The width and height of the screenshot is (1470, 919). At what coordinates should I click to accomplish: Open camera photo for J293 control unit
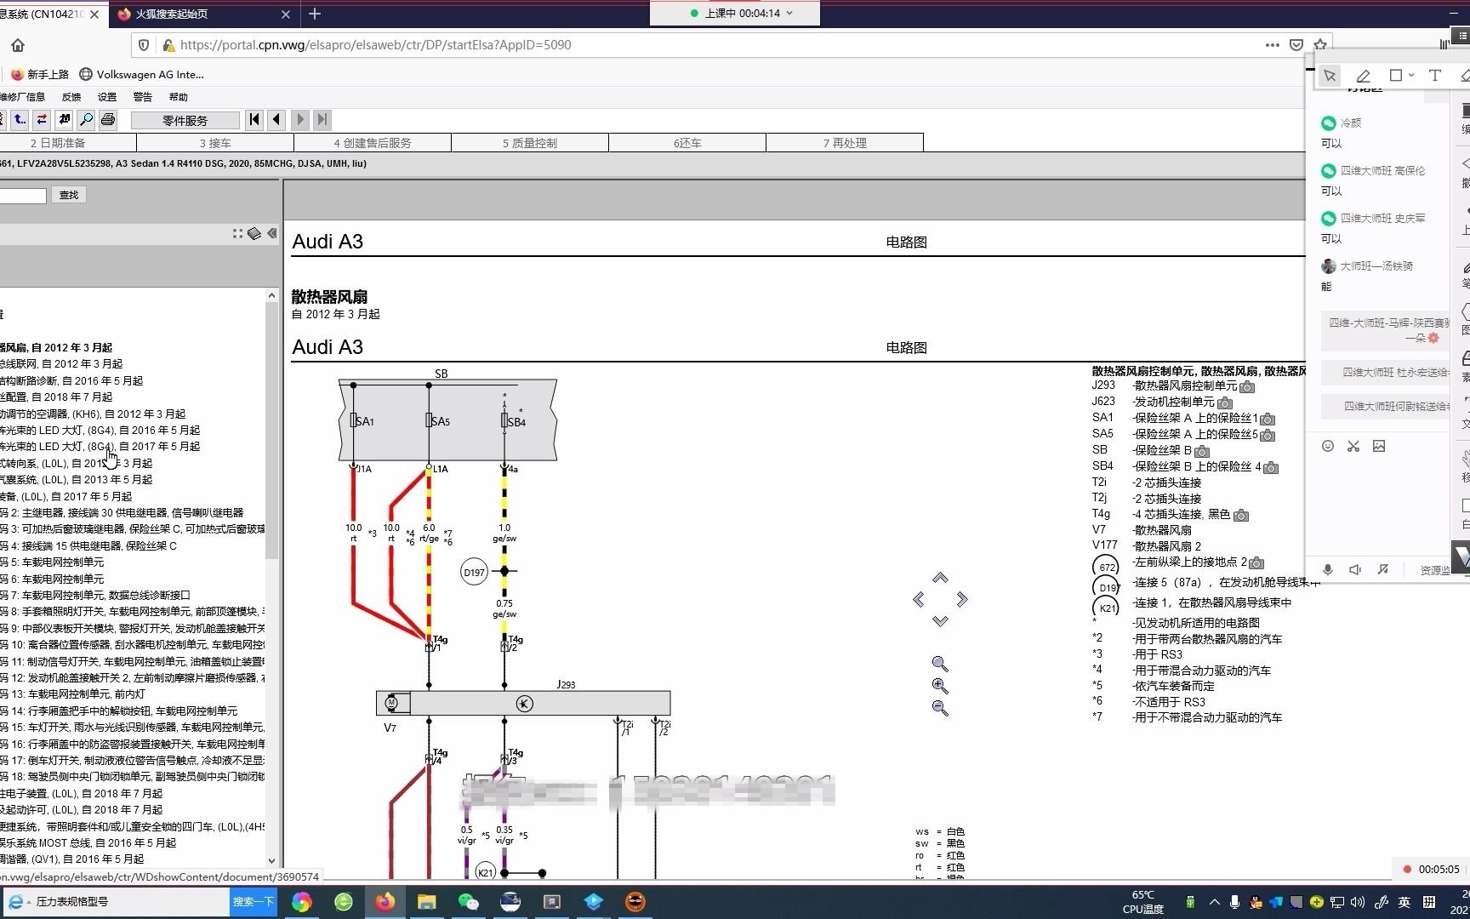click(x=1247, y=387)
